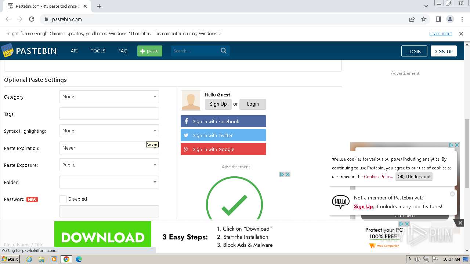Image resolution: width=470 pixels, height=264 pixels.
Task: Open Internet Explorer from taskbar
Action: 29,259
